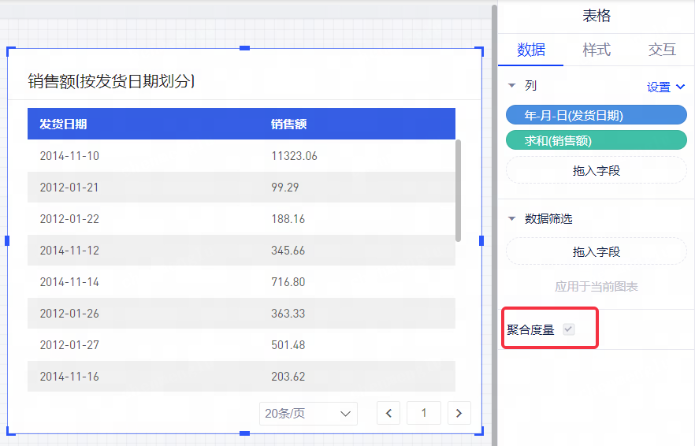Click 应用于当前图表 button
Screen dimensions: 695x446
click(x=596, y=287)
